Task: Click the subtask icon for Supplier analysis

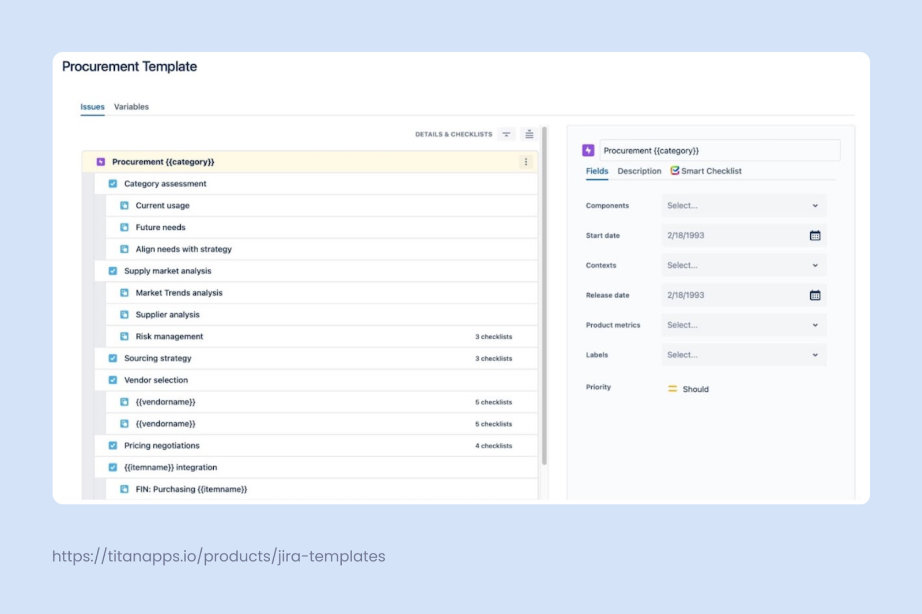Action: point(124,315)
